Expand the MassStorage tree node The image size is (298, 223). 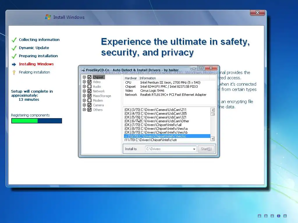84,96
